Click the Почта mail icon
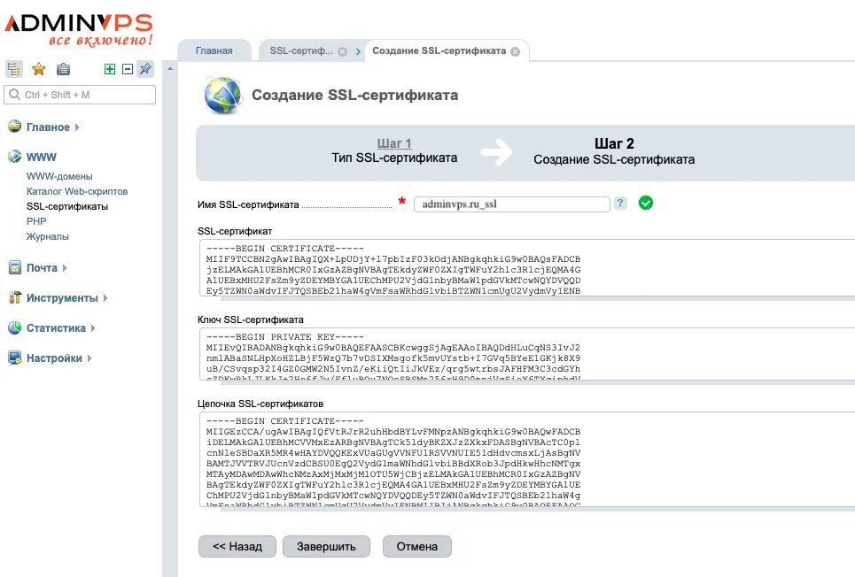 click(15, 267)
